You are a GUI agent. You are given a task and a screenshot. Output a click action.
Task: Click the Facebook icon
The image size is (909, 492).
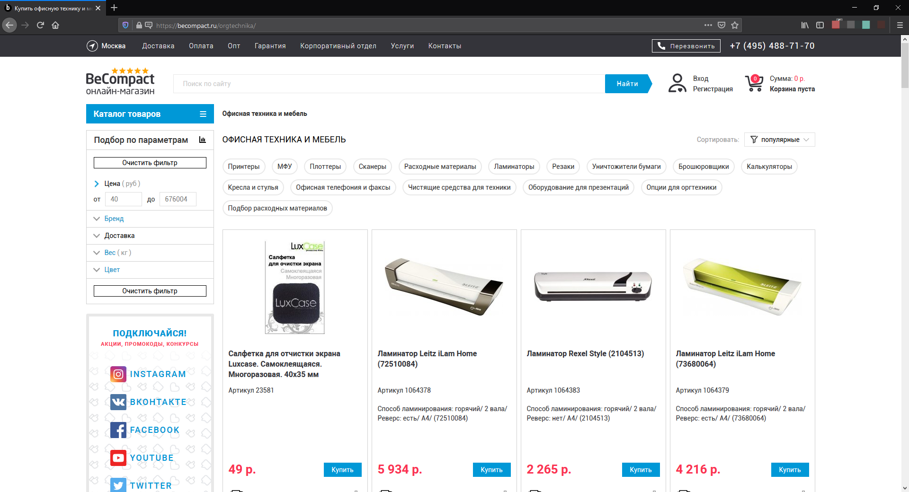[x=118, y=430]
